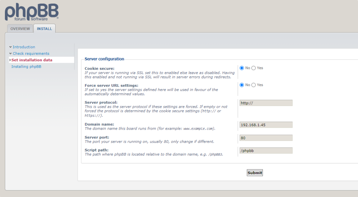Focus the Script path input field

pyautogui.click(x=266, y=151)
